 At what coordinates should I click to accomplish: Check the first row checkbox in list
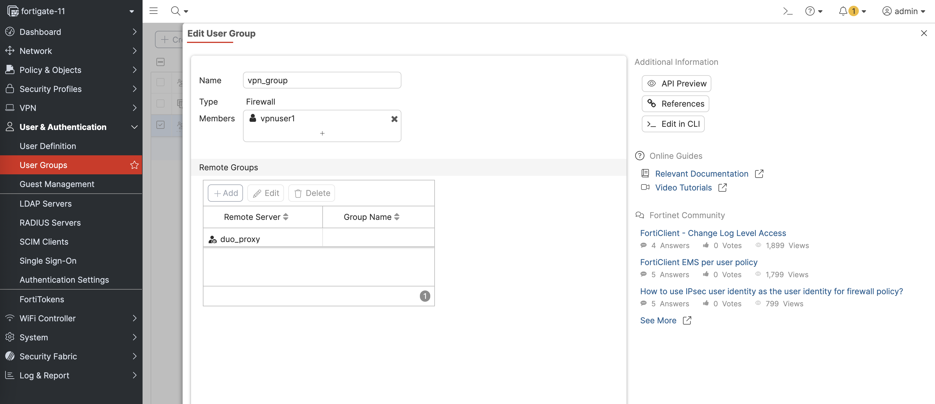pyautogui.click(x=160, y=82)
